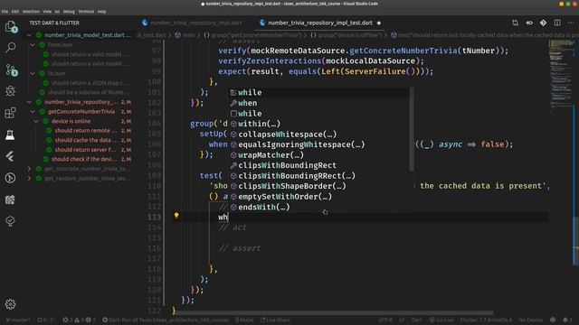Click the unsaved dot on the active tab

tap(379, 23)
